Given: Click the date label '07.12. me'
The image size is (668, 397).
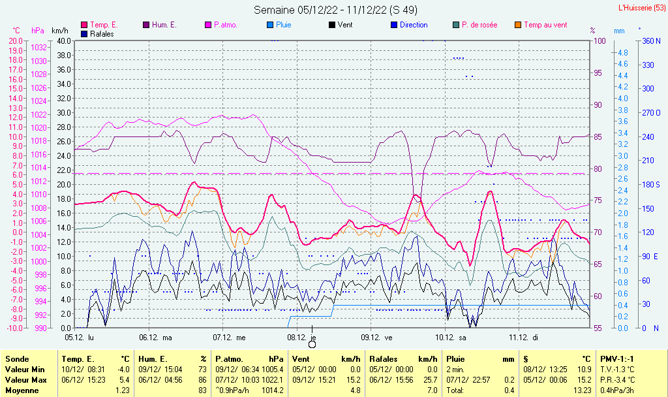Looking at the screenshot, I should click(229, 338).
